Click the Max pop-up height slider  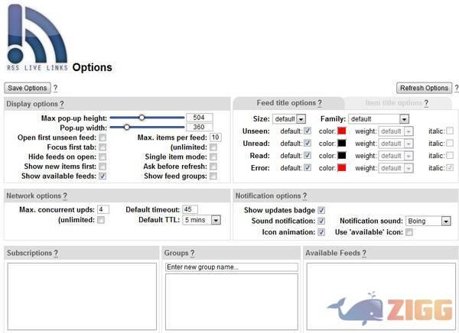pyautogui.click(x=147, y=118)
